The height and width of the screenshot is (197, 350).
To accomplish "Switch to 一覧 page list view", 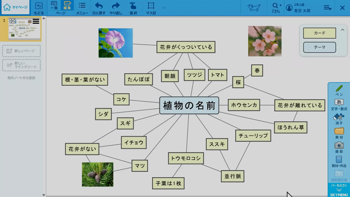I will click(54, 6).
